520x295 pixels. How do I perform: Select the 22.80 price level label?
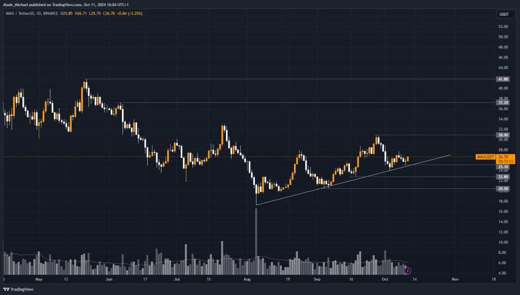click(503, 177)
